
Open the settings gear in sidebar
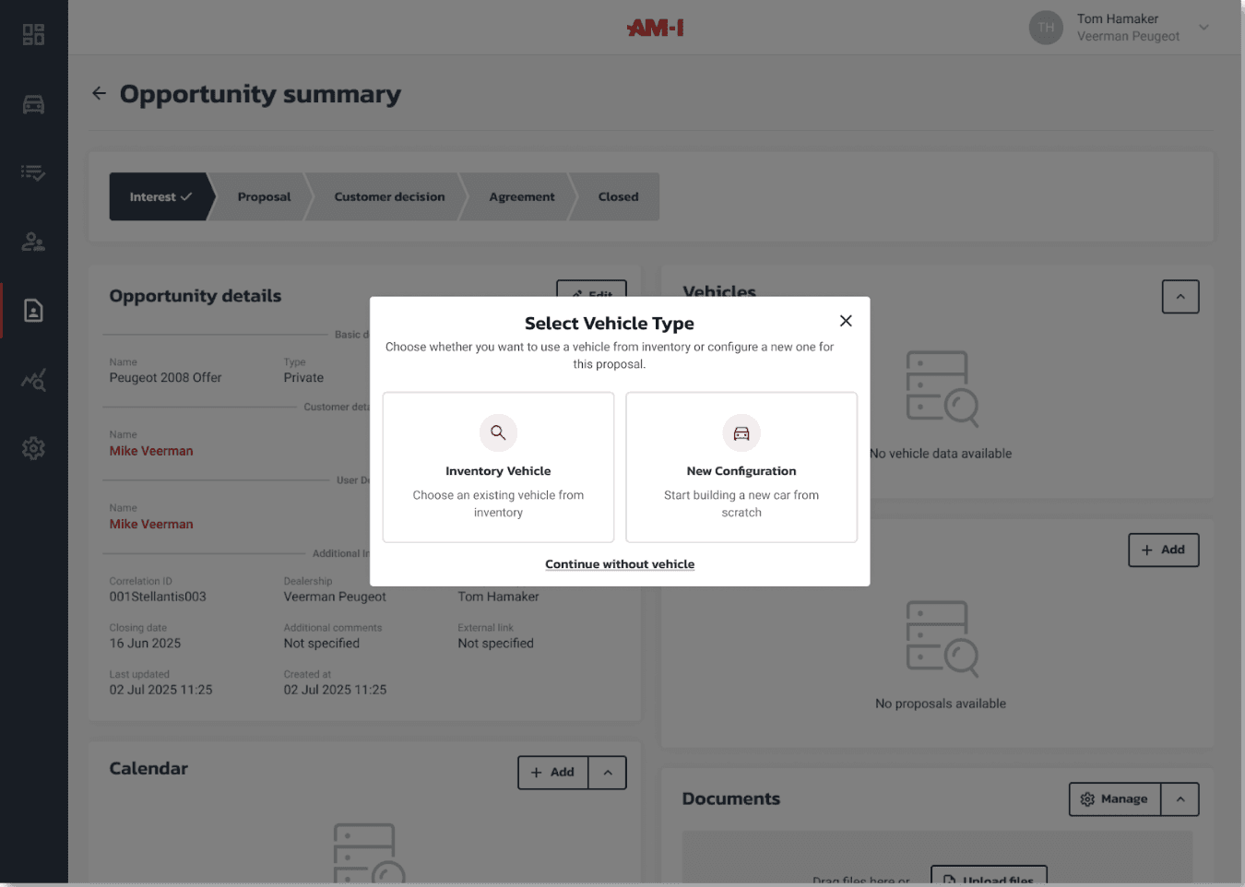33,448
